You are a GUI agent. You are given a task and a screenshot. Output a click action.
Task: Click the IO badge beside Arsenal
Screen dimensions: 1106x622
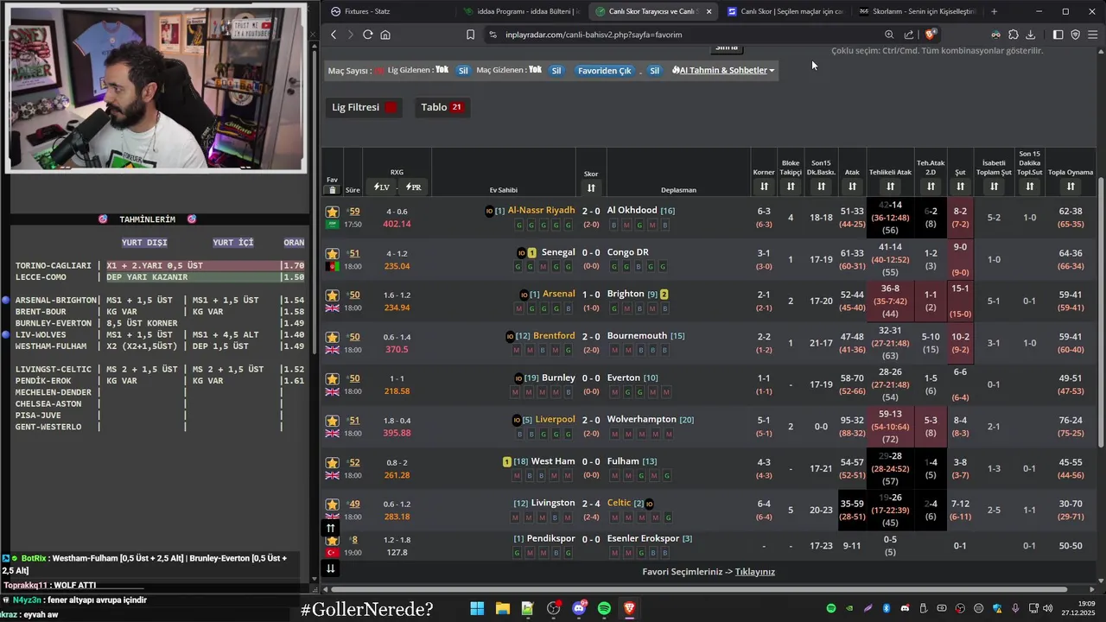tap(524, 295)
